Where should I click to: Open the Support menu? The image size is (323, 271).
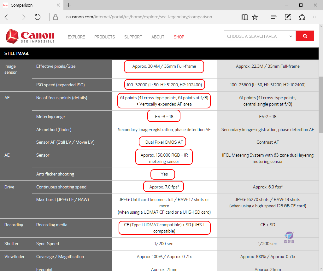[x=133, y=37]
